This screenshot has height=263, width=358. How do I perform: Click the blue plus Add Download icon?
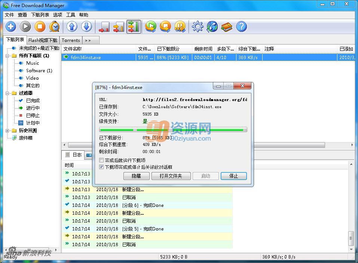click(x=11, y=27)
